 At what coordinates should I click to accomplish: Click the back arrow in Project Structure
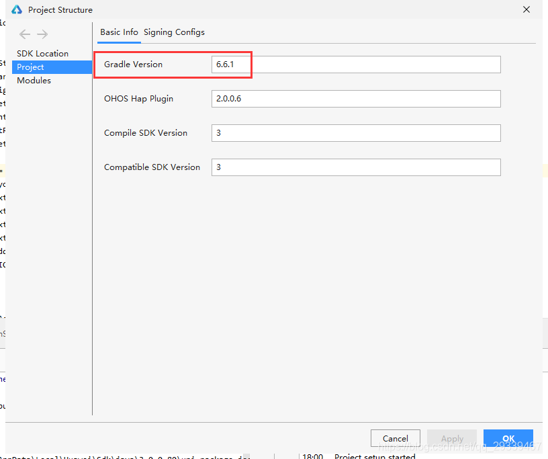click(25, 34)
